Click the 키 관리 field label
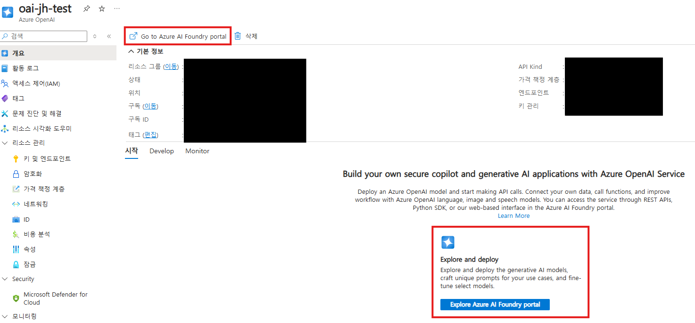695x323 pixels. click(x=529, y=106)
